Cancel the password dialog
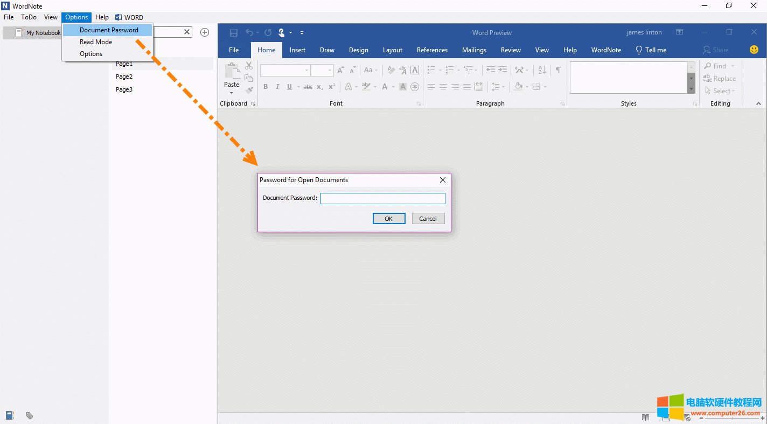 coord(428,219)
